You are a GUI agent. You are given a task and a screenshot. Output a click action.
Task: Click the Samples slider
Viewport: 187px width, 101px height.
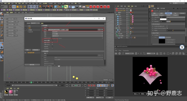coord(176,21)
